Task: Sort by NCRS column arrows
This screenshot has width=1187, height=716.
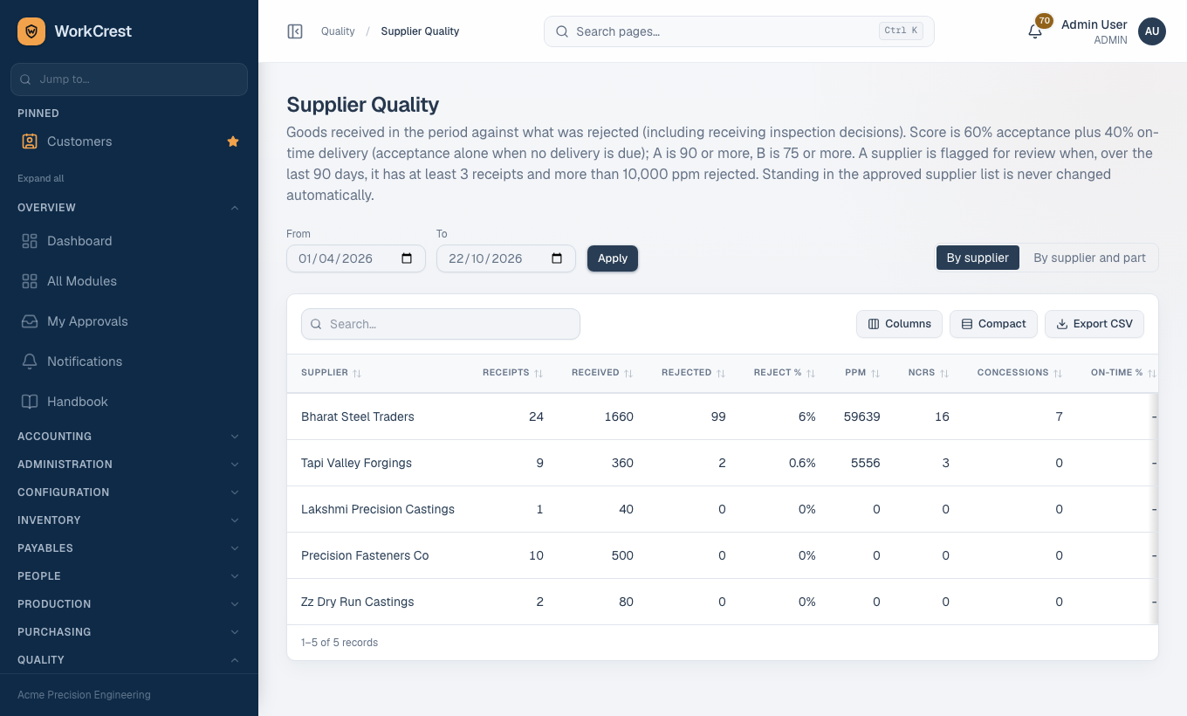Action: [944, 373]
